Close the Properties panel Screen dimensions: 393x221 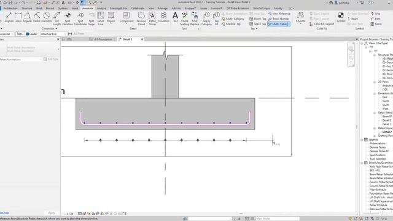(x=58, y=39)
